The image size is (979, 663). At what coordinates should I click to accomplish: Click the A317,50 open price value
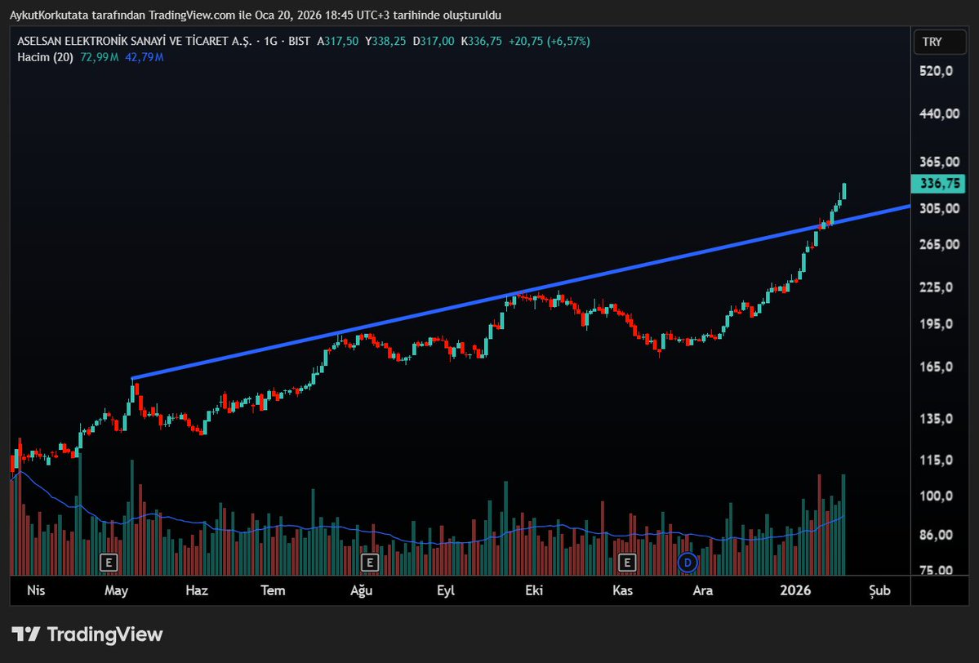[338, 41]
